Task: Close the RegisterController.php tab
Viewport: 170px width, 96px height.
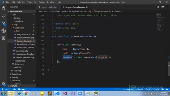Action: pos(87,7)
